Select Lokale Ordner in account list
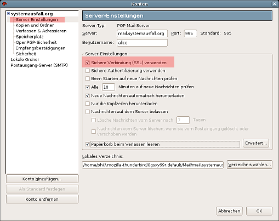 tap(25, 60)
